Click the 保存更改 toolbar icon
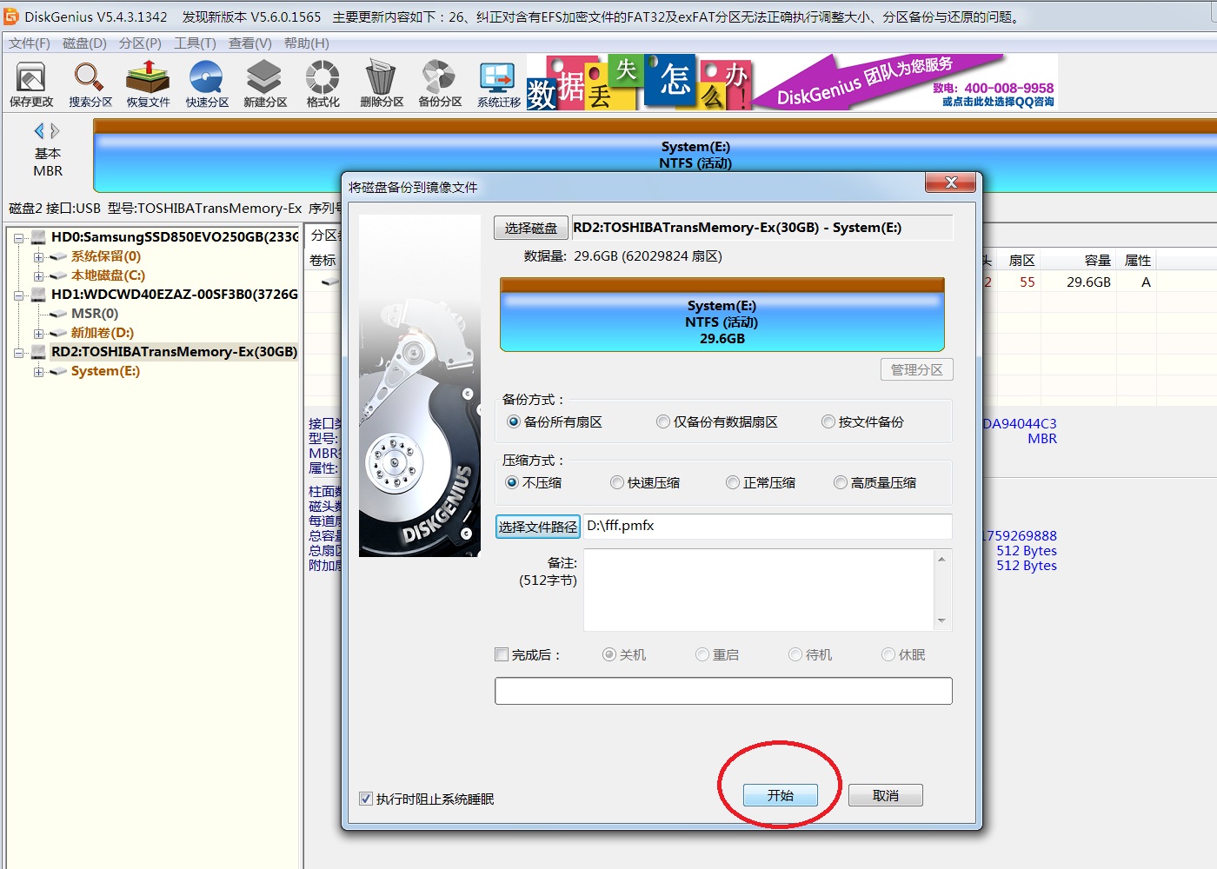The height and width of the screenshot is (869, 1217). click(31, 84)
